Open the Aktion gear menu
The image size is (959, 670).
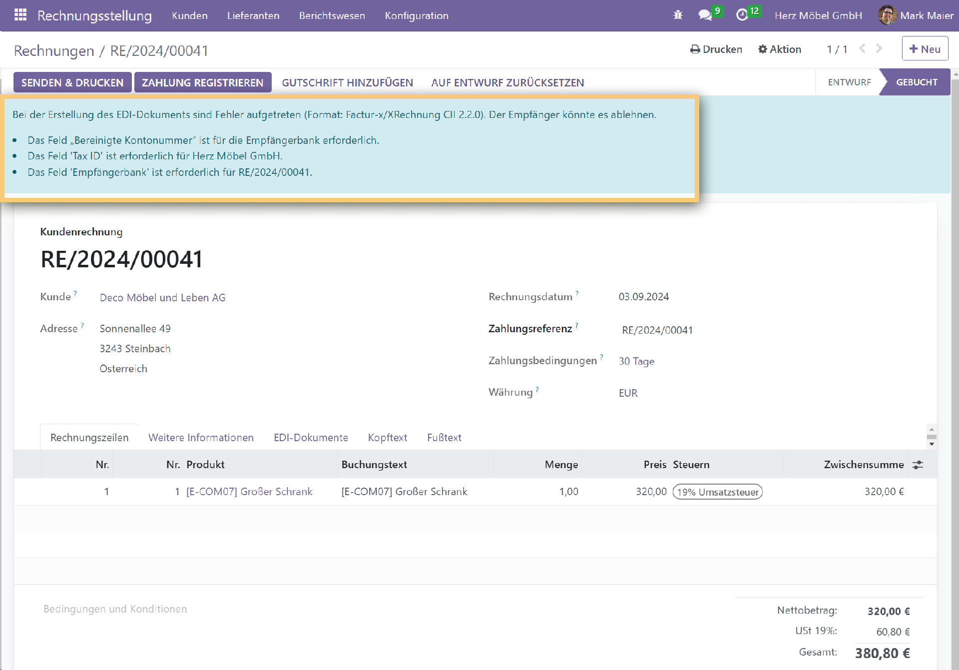[x=780, y=49]
